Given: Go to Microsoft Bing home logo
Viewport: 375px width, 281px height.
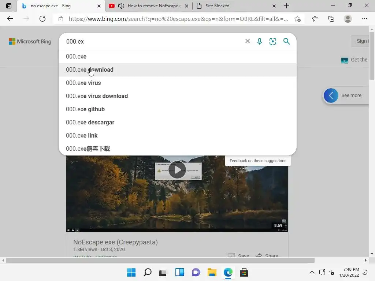Looking at the screenshot, I should tap(30, 41).
